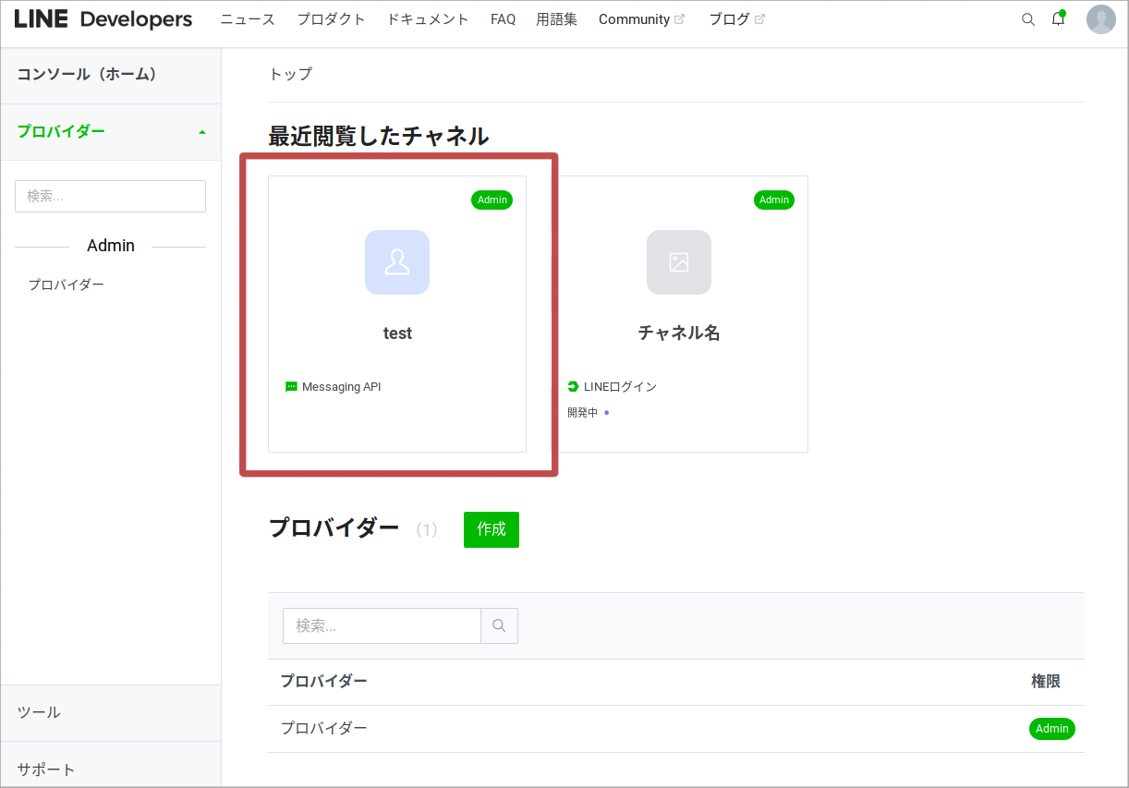Screen dimensions: 1129x788
Task: Click the Messaging API chat icon
Action: [291, 387]
